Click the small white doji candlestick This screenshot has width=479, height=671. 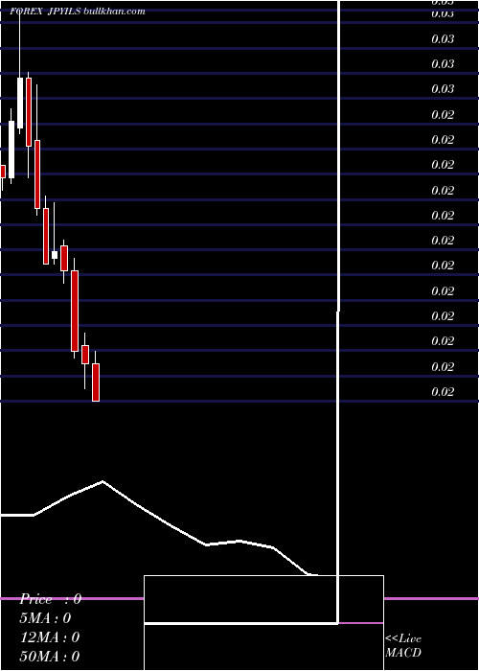coord(55,255)
